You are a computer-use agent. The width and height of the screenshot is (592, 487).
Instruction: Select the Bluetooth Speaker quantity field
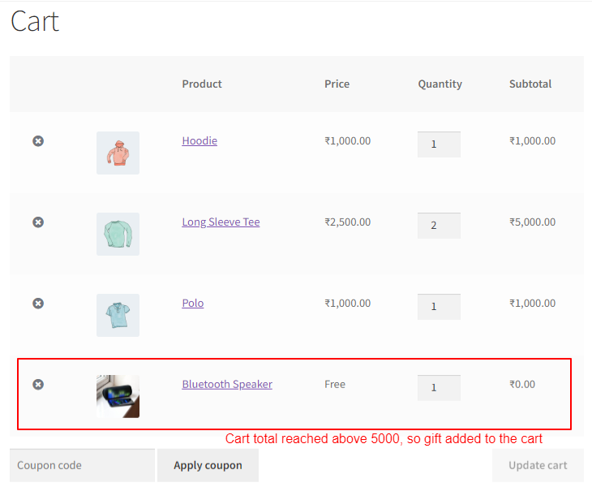(439, 388)
